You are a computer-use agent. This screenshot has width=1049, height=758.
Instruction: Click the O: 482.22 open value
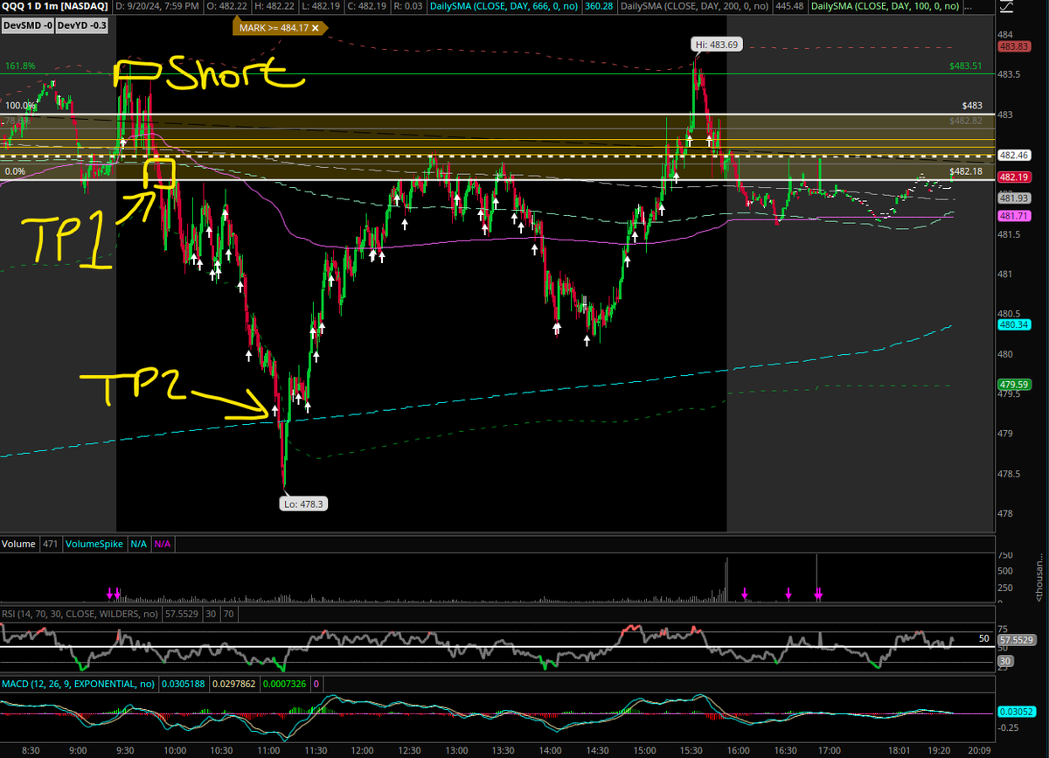click(x=227, y=7)
